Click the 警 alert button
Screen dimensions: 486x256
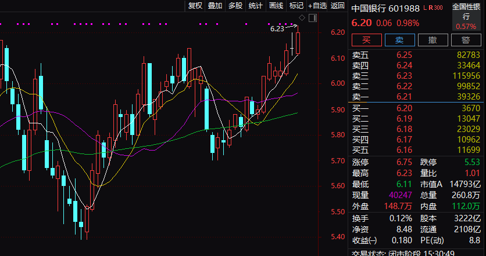click(x=466, y=40)
